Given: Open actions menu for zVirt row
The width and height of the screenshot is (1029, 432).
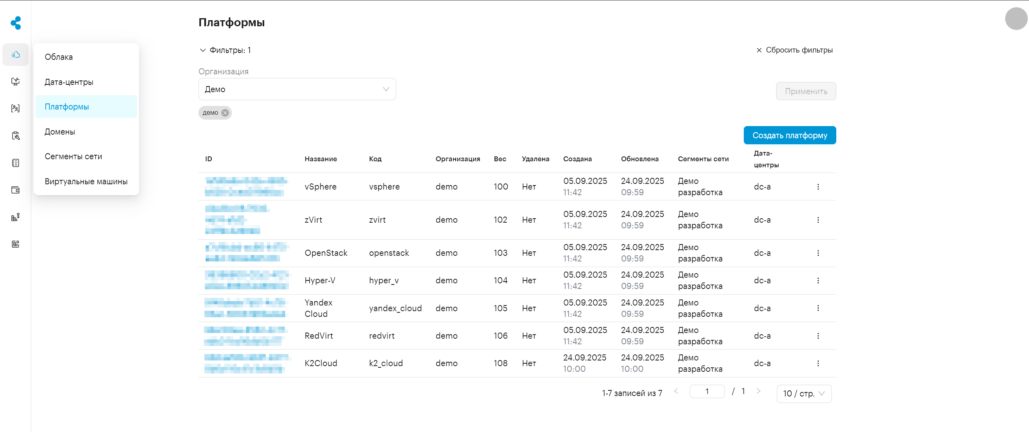Looking at the screenshot, I should pos(818,220).
